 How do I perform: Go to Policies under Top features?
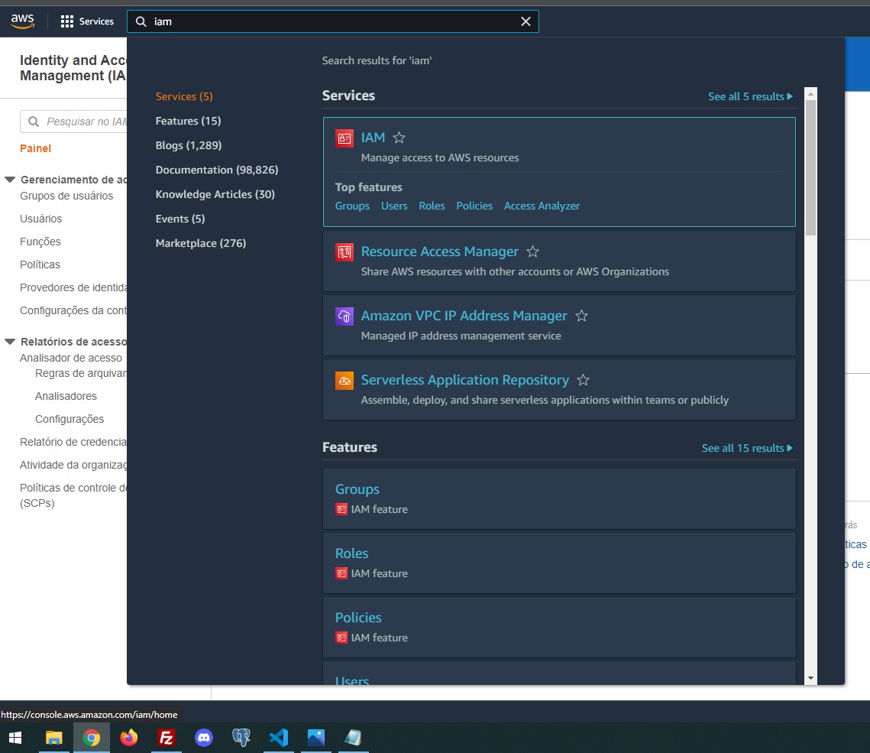[x=474, y=206]
